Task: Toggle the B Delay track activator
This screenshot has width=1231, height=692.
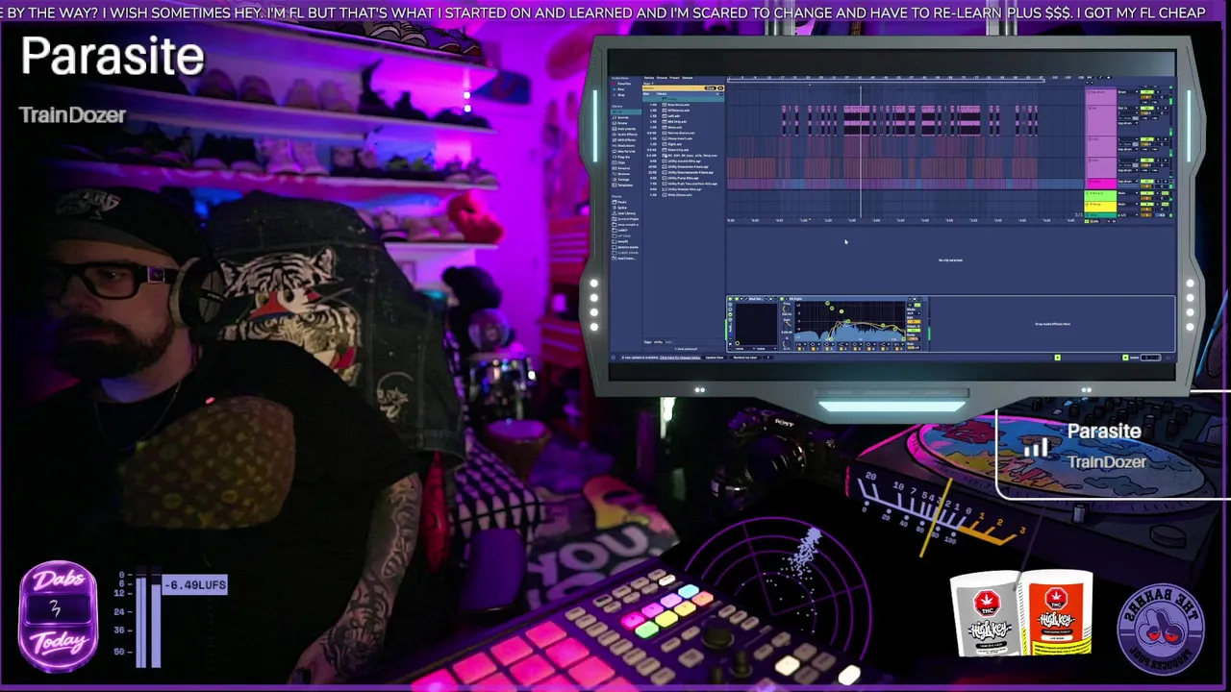Action: pyautogui.click(x=1147, y=204)
